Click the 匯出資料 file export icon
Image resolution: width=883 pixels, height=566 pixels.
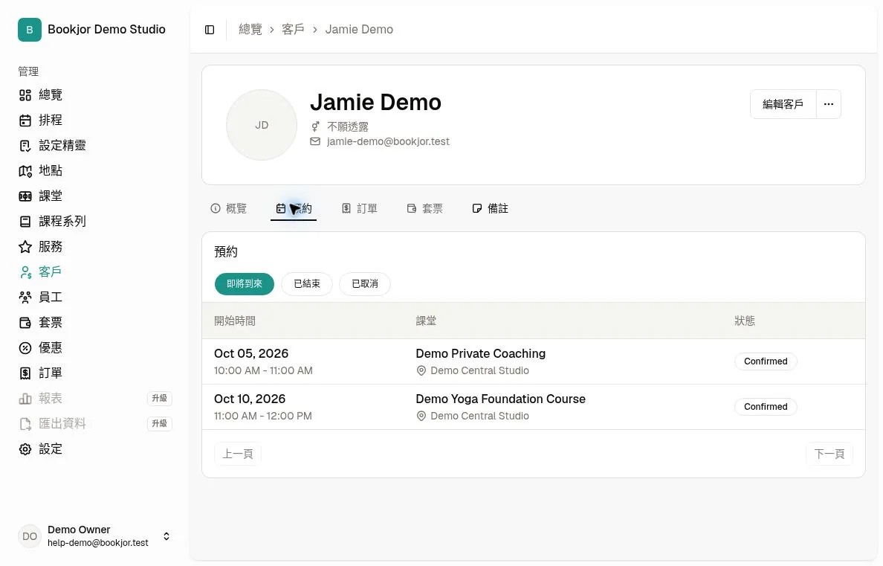pyautogui.click(x=25, y=424)
